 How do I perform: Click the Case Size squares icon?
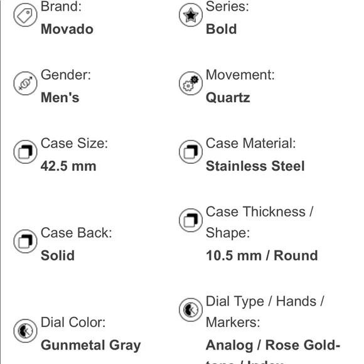pyautogui.click(x=25, y=152)
